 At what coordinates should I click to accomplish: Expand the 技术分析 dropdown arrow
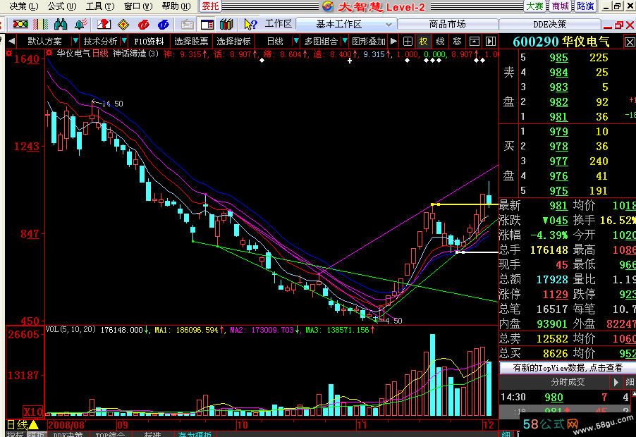(124, 42)
